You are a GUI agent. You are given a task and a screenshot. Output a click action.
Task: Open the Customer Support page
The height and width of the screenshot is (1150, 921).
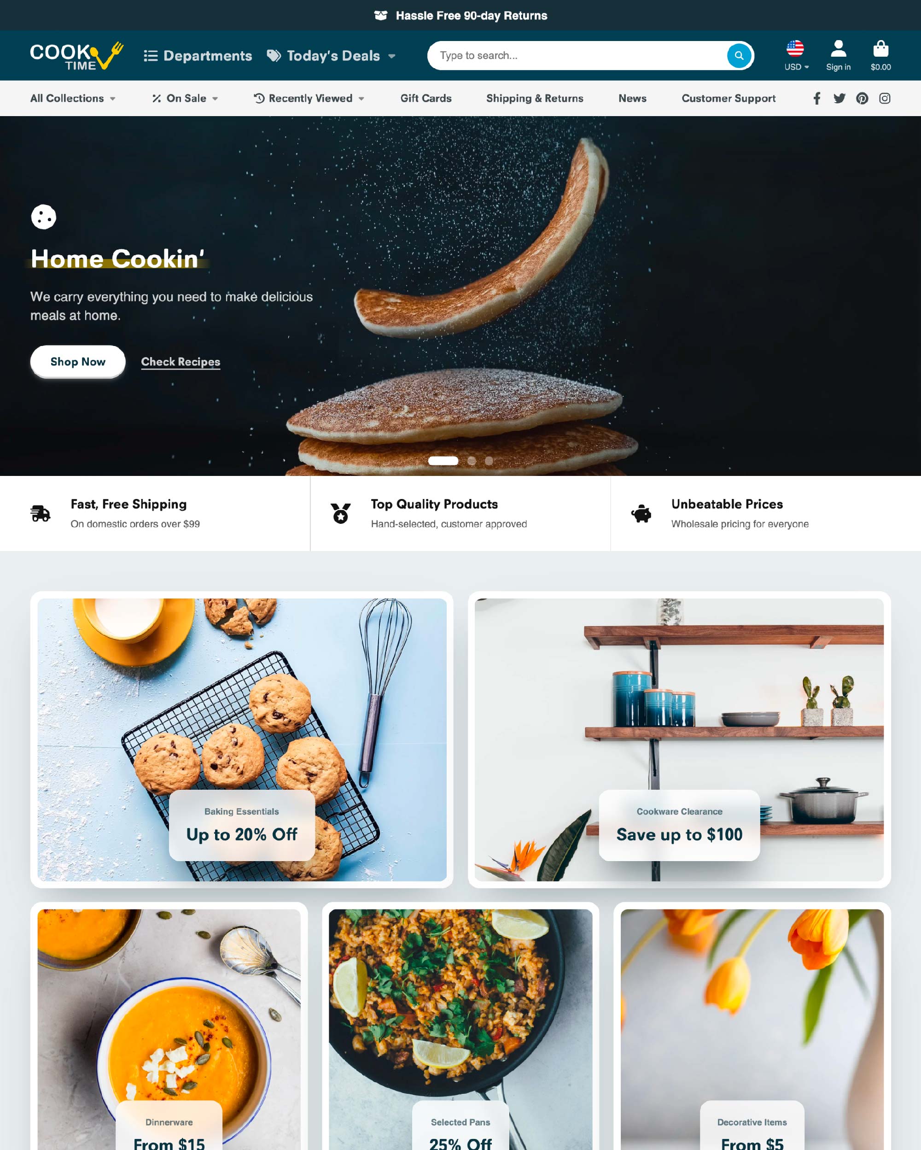point(729,98)
